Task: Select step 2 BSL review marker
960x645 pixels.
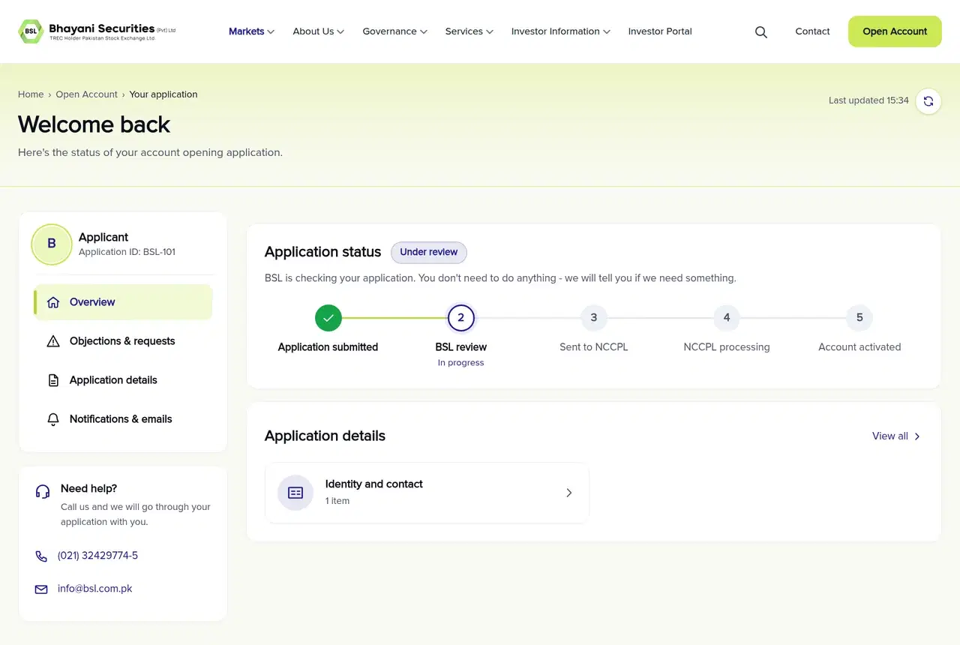Action: coord(461,318)
